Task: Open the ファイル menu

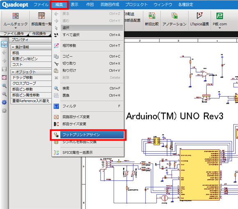Action: click(x=41, y=5)
